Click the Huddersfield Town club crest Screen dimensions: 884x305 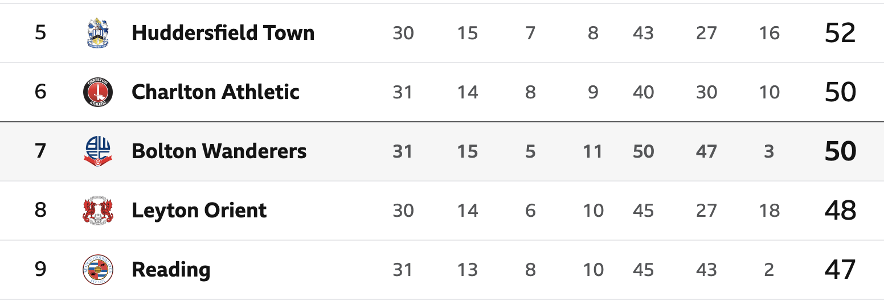point(98,33)
